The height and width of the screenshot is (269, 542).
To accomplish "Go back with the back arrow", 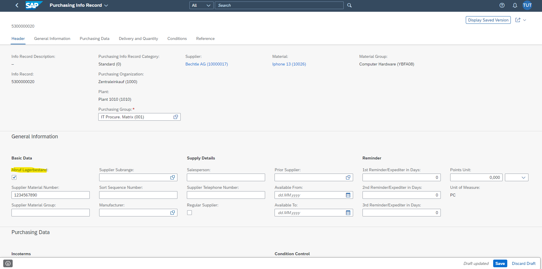I will point(17,5).
